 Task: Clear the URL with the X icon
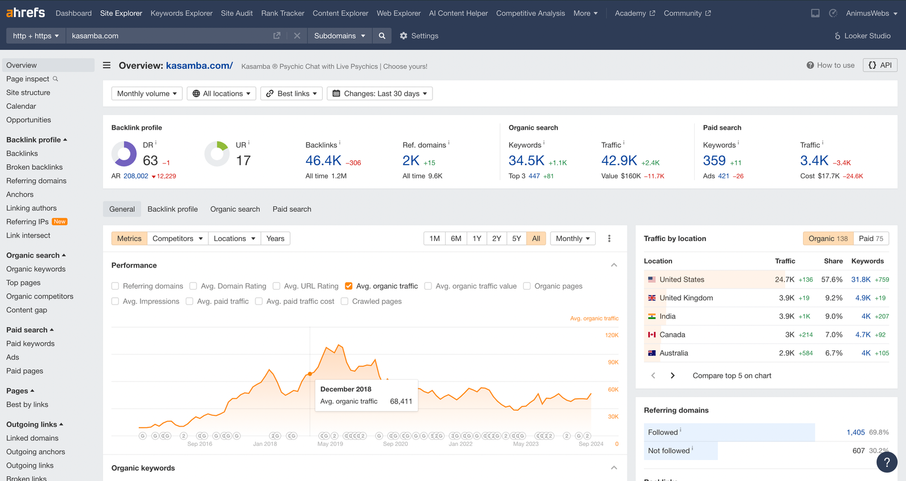[x=297, y=36]
